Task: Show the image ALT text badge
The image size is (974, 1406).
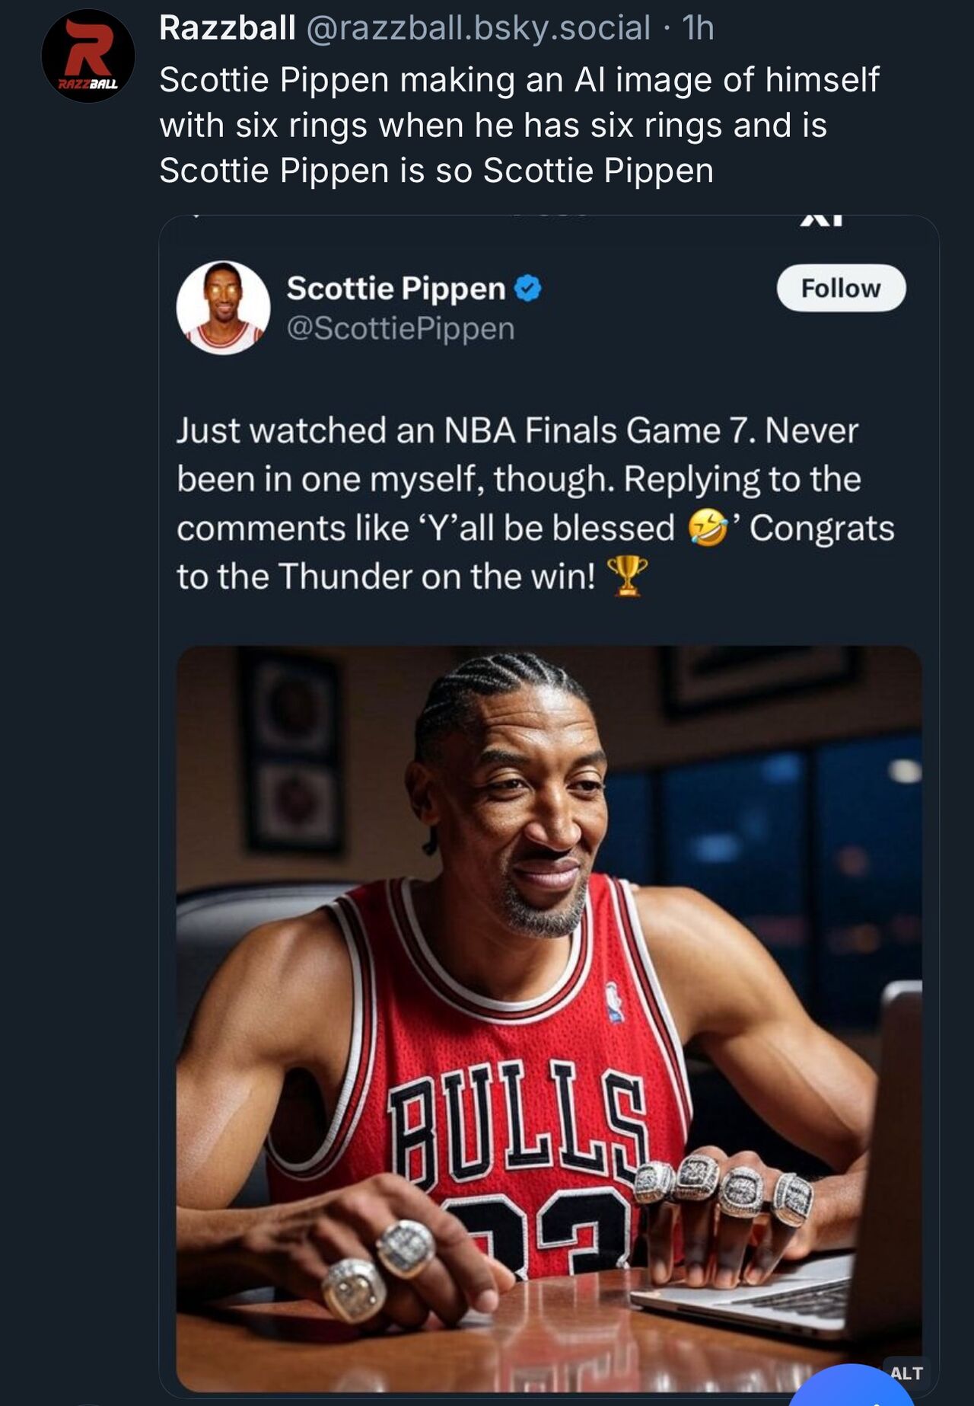Action: [x=906, y=1372]
